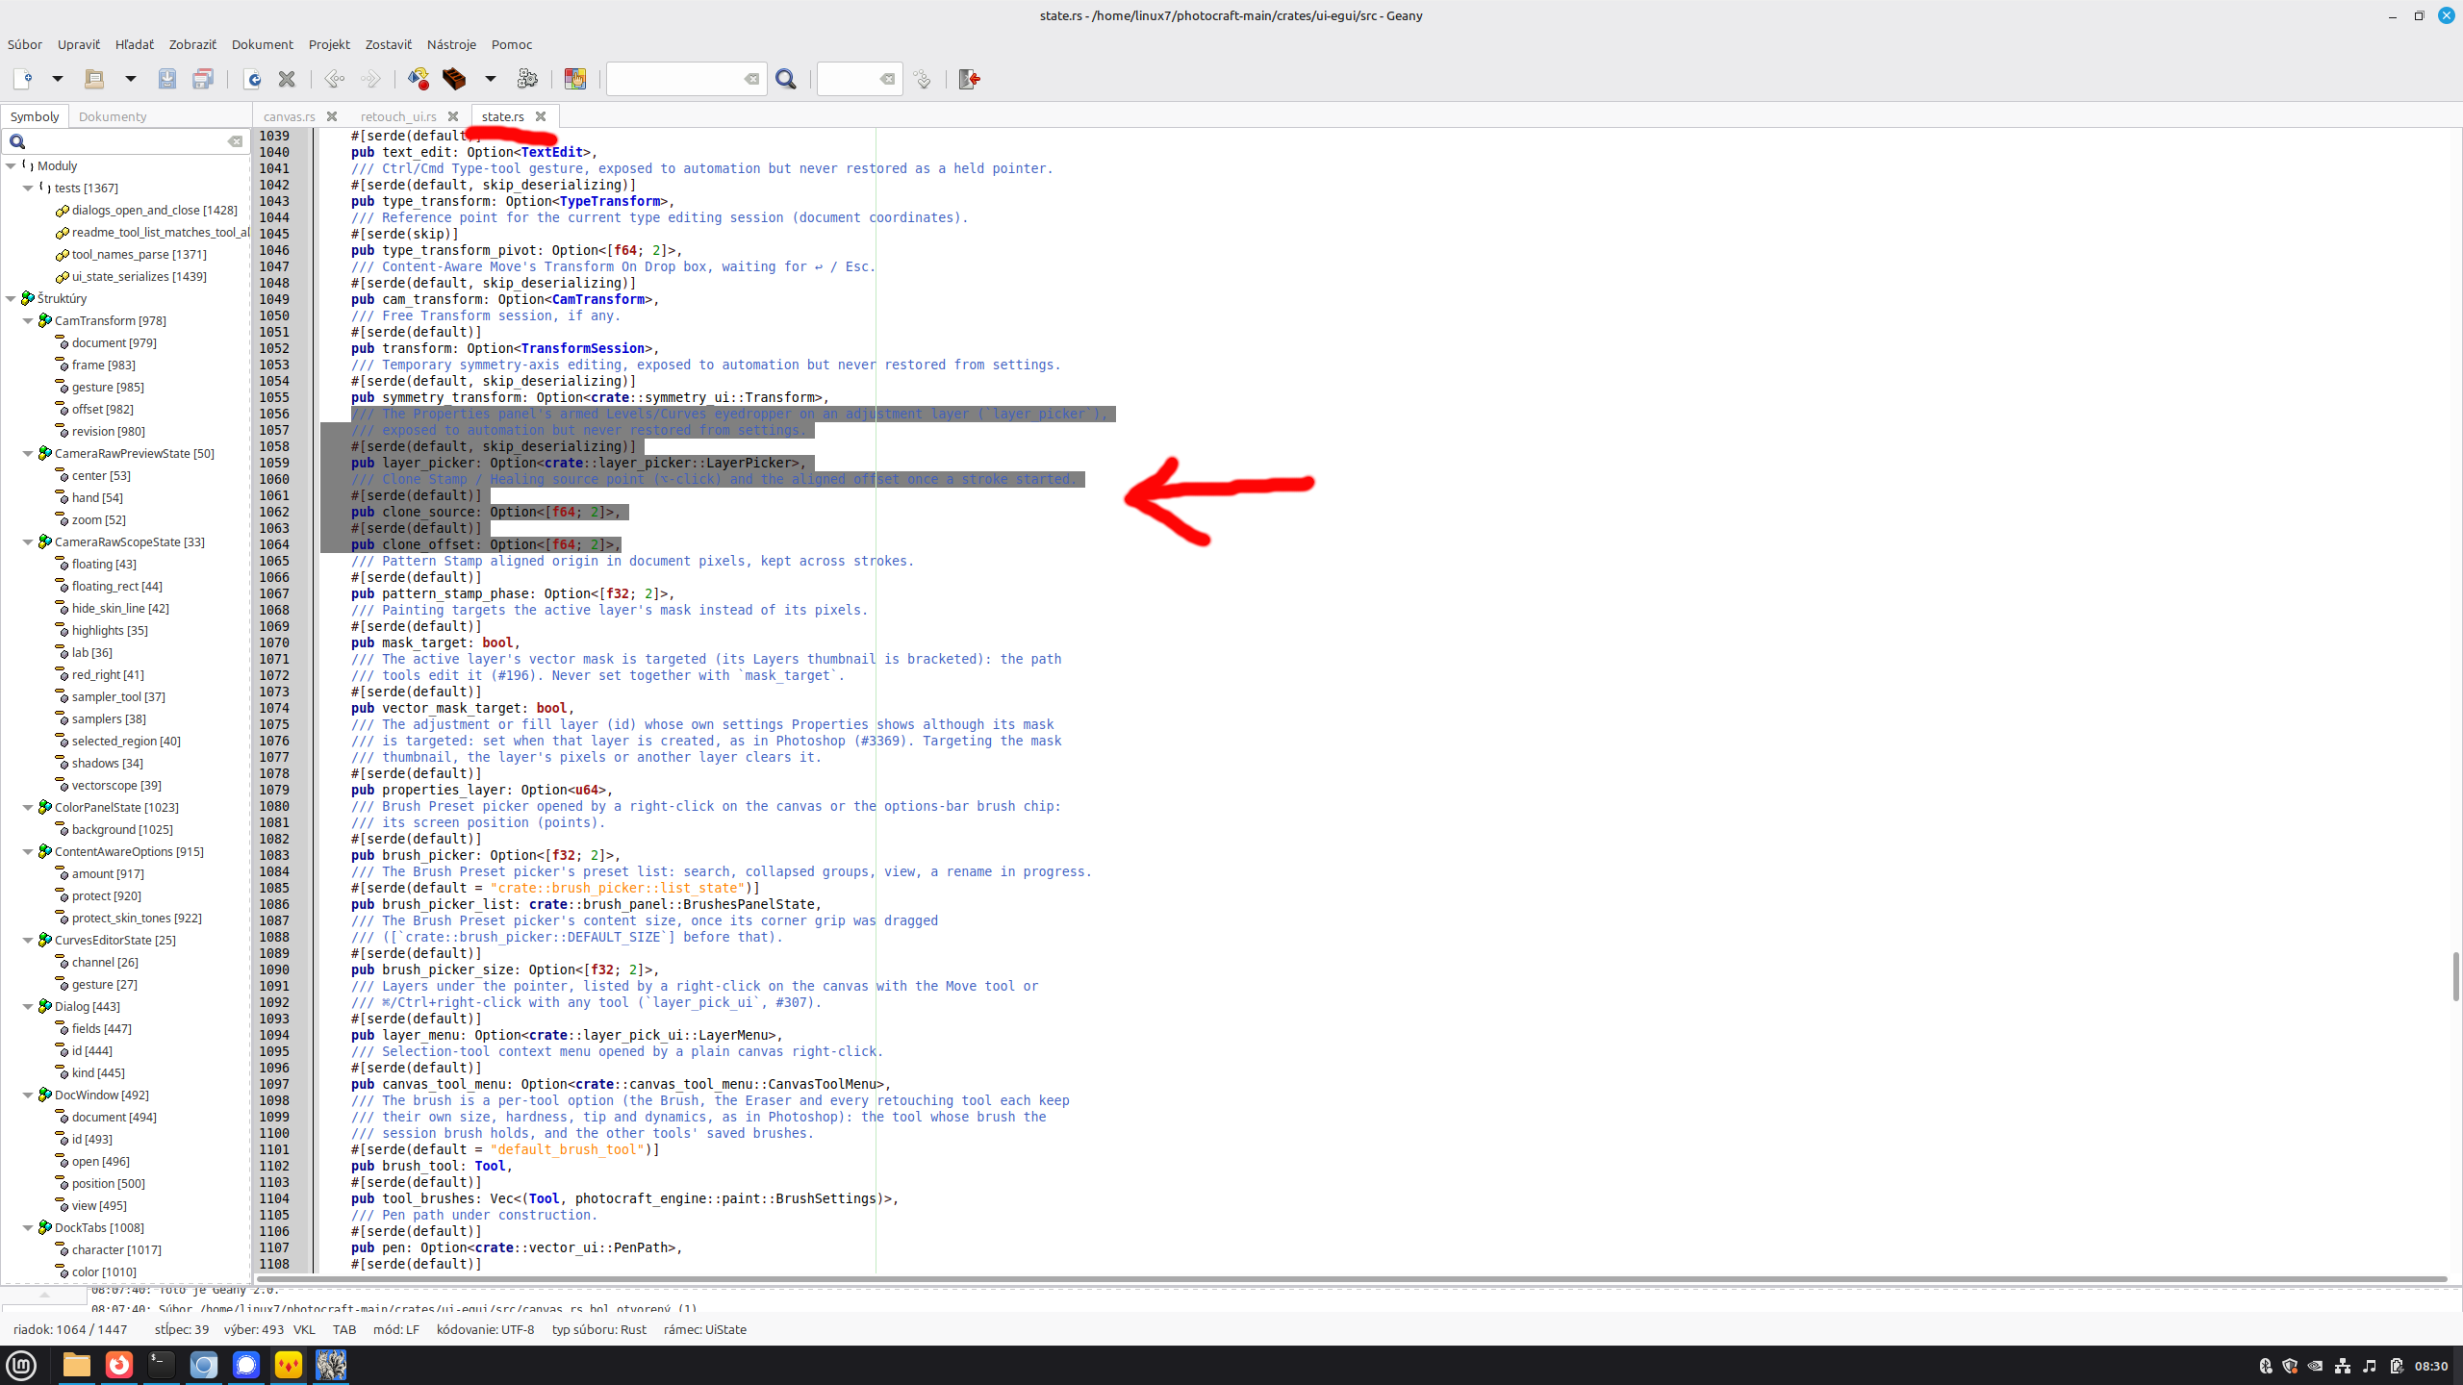
Task: Save the current file with toolbar icon
Action: tap(167, 79)
